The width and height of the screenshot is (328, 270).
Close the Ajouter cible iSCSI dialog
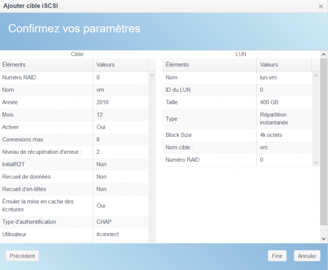[x=320, y=6]
